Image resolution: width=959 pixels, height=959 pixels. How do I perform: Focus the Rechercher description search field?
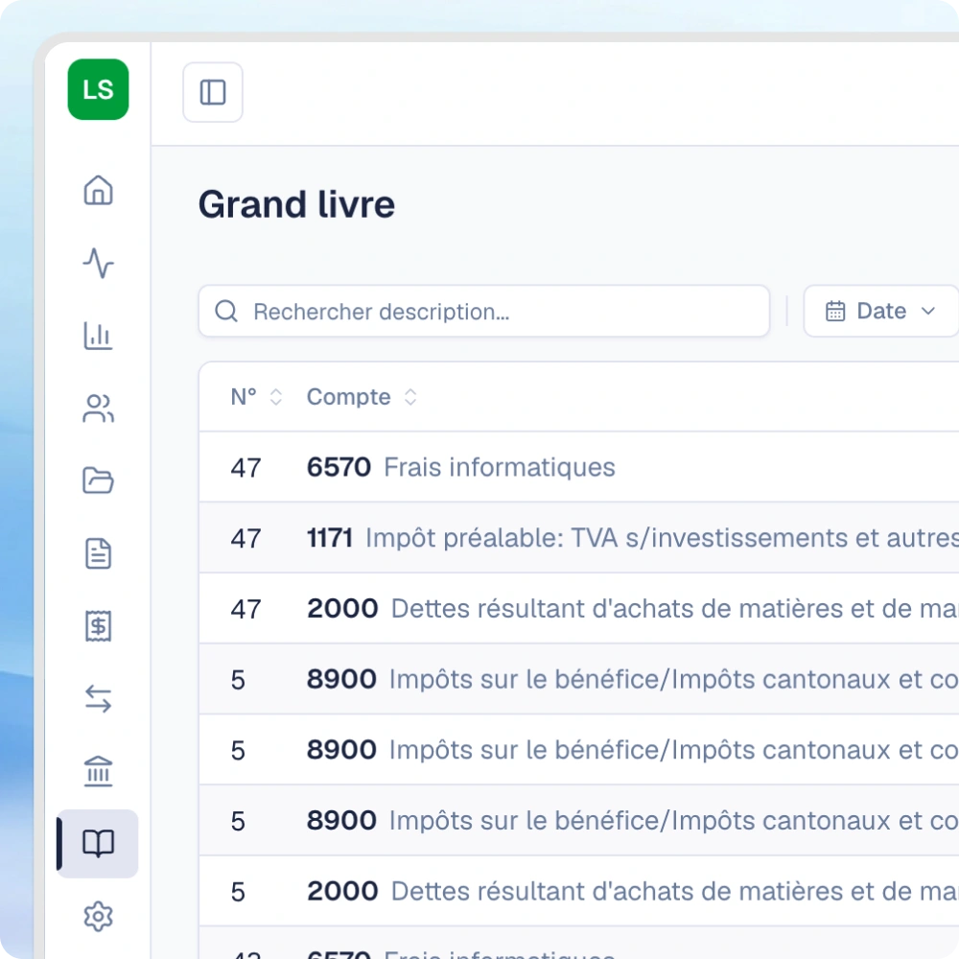point(483,311)
